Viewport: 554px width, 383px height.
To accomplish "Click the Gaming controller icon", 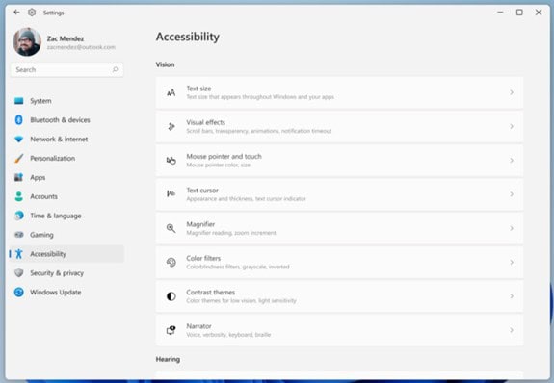I will pos(19,235).
